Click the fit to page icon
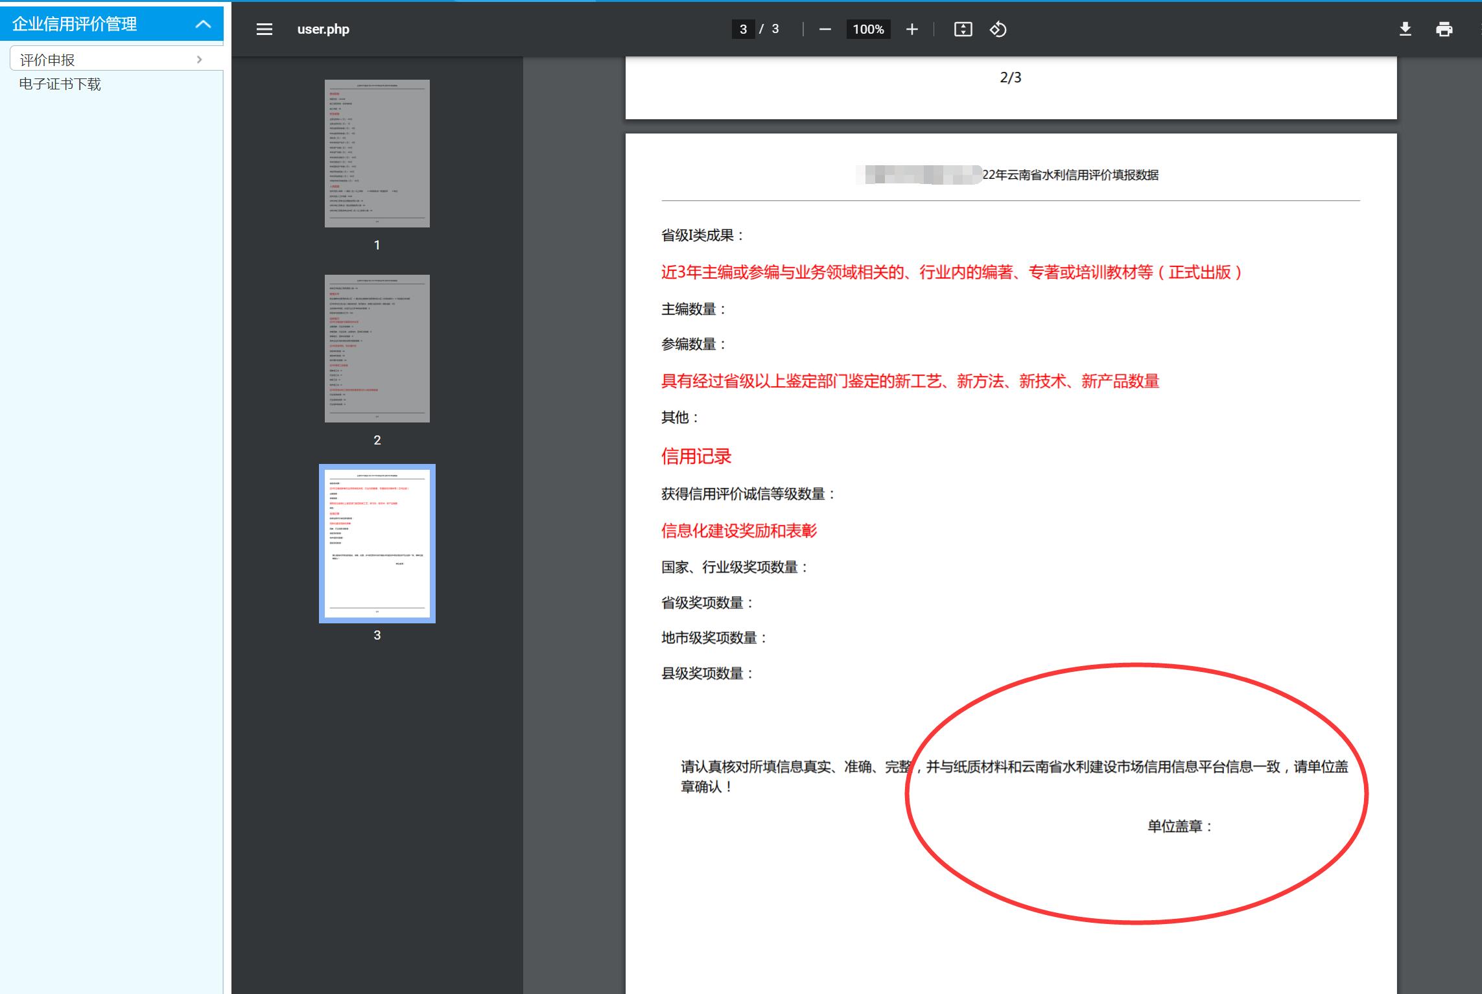Screen dimensions: 1482x994 tap(963, 29)
